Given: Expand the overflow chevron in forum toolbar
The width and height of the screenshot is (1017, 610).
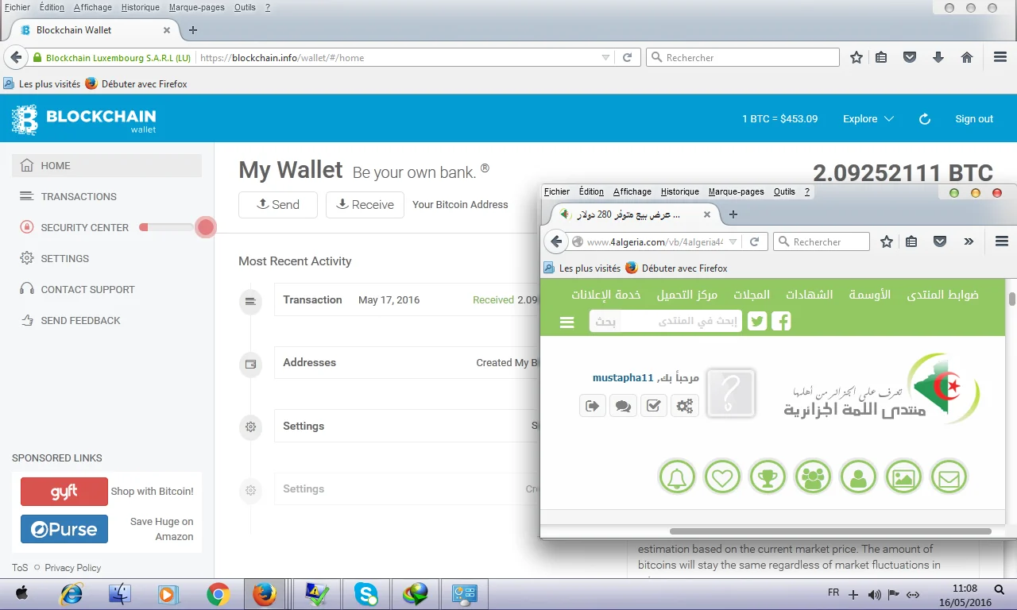Looking at the screenshot, I should (x=969, y=241).
